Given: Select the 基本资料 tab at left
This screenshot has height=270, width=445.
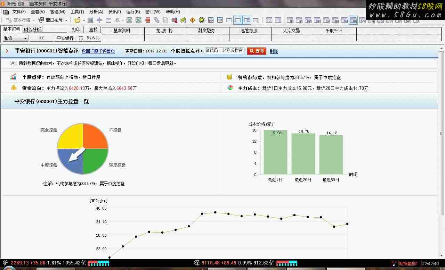Looking at the screenshot, I should pyautogui.click(x=12, y=29).
